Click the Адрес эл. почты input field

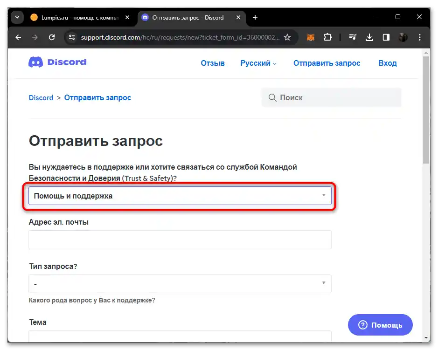[x=180, y=240]
